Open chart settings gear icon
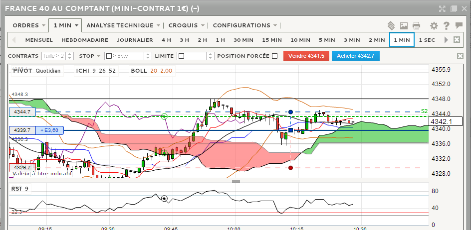 [x=434, y=26]
